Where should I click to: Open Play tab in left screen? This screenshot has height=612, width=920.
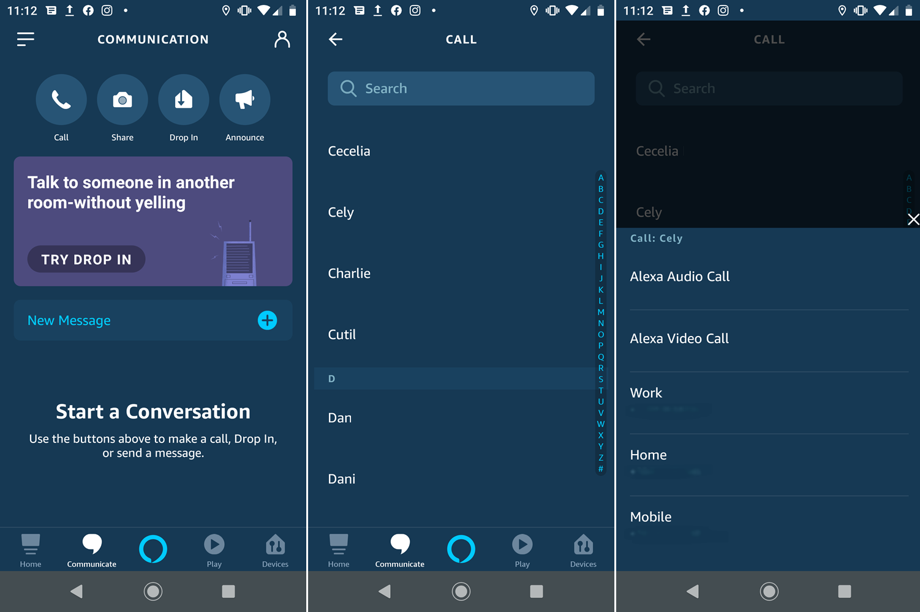214,550
